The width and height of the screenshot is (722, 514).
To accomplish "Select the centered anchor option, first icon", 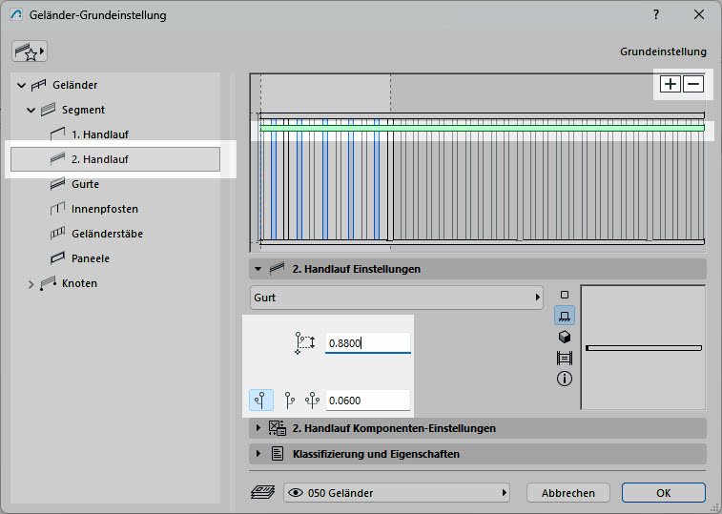I will tap(260, 401).
